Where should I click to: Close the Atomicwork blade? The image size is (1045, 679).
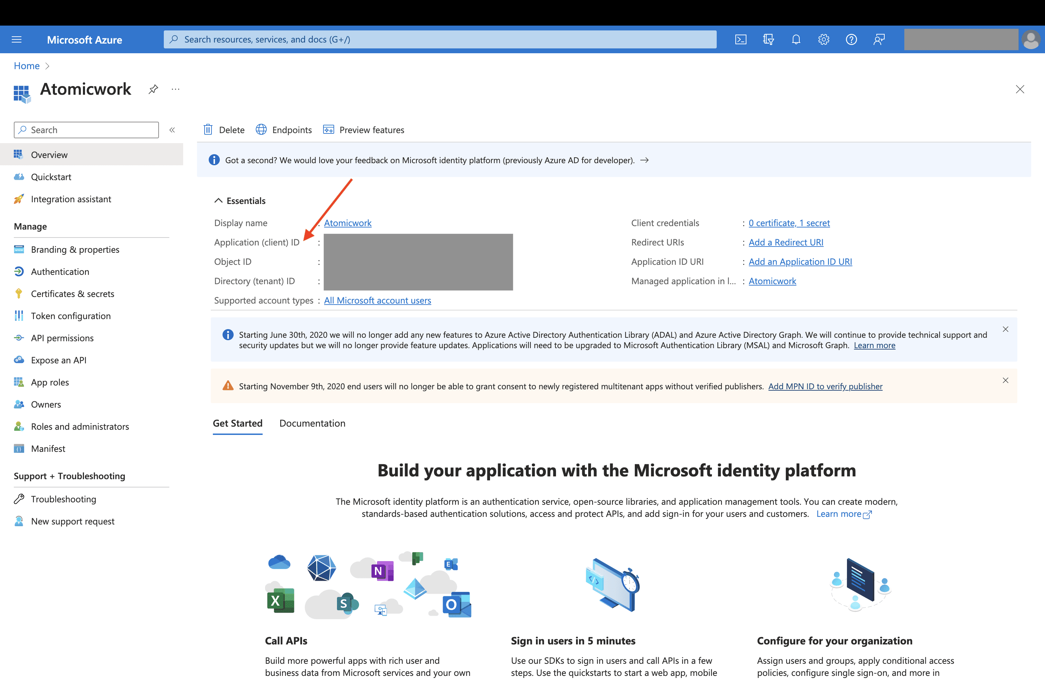1020,89
